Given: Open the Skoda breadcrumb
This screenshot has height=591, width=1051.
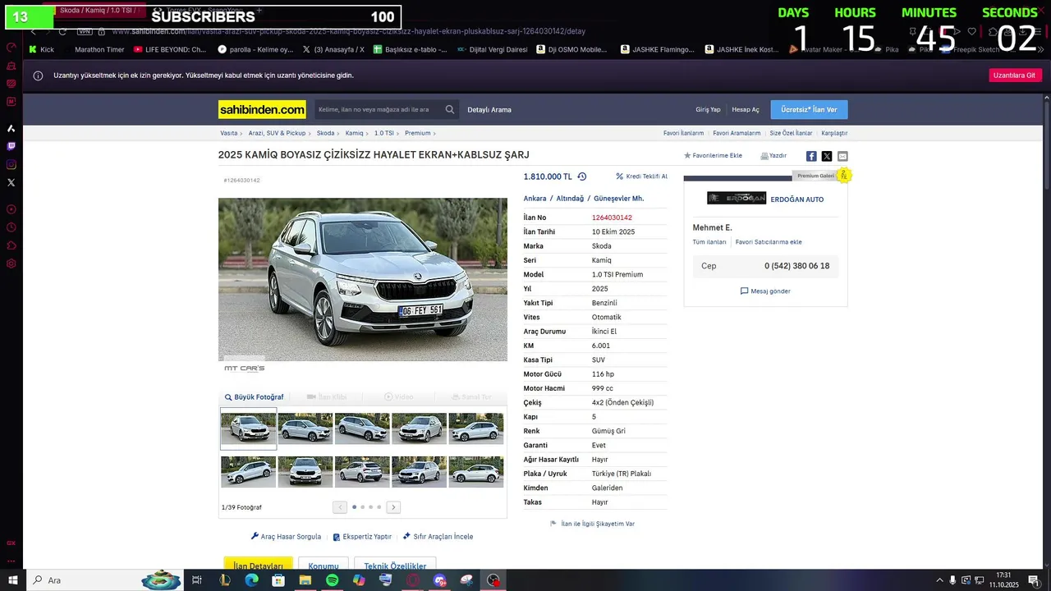Looking at the screenshot, I should tap(326, 133).
